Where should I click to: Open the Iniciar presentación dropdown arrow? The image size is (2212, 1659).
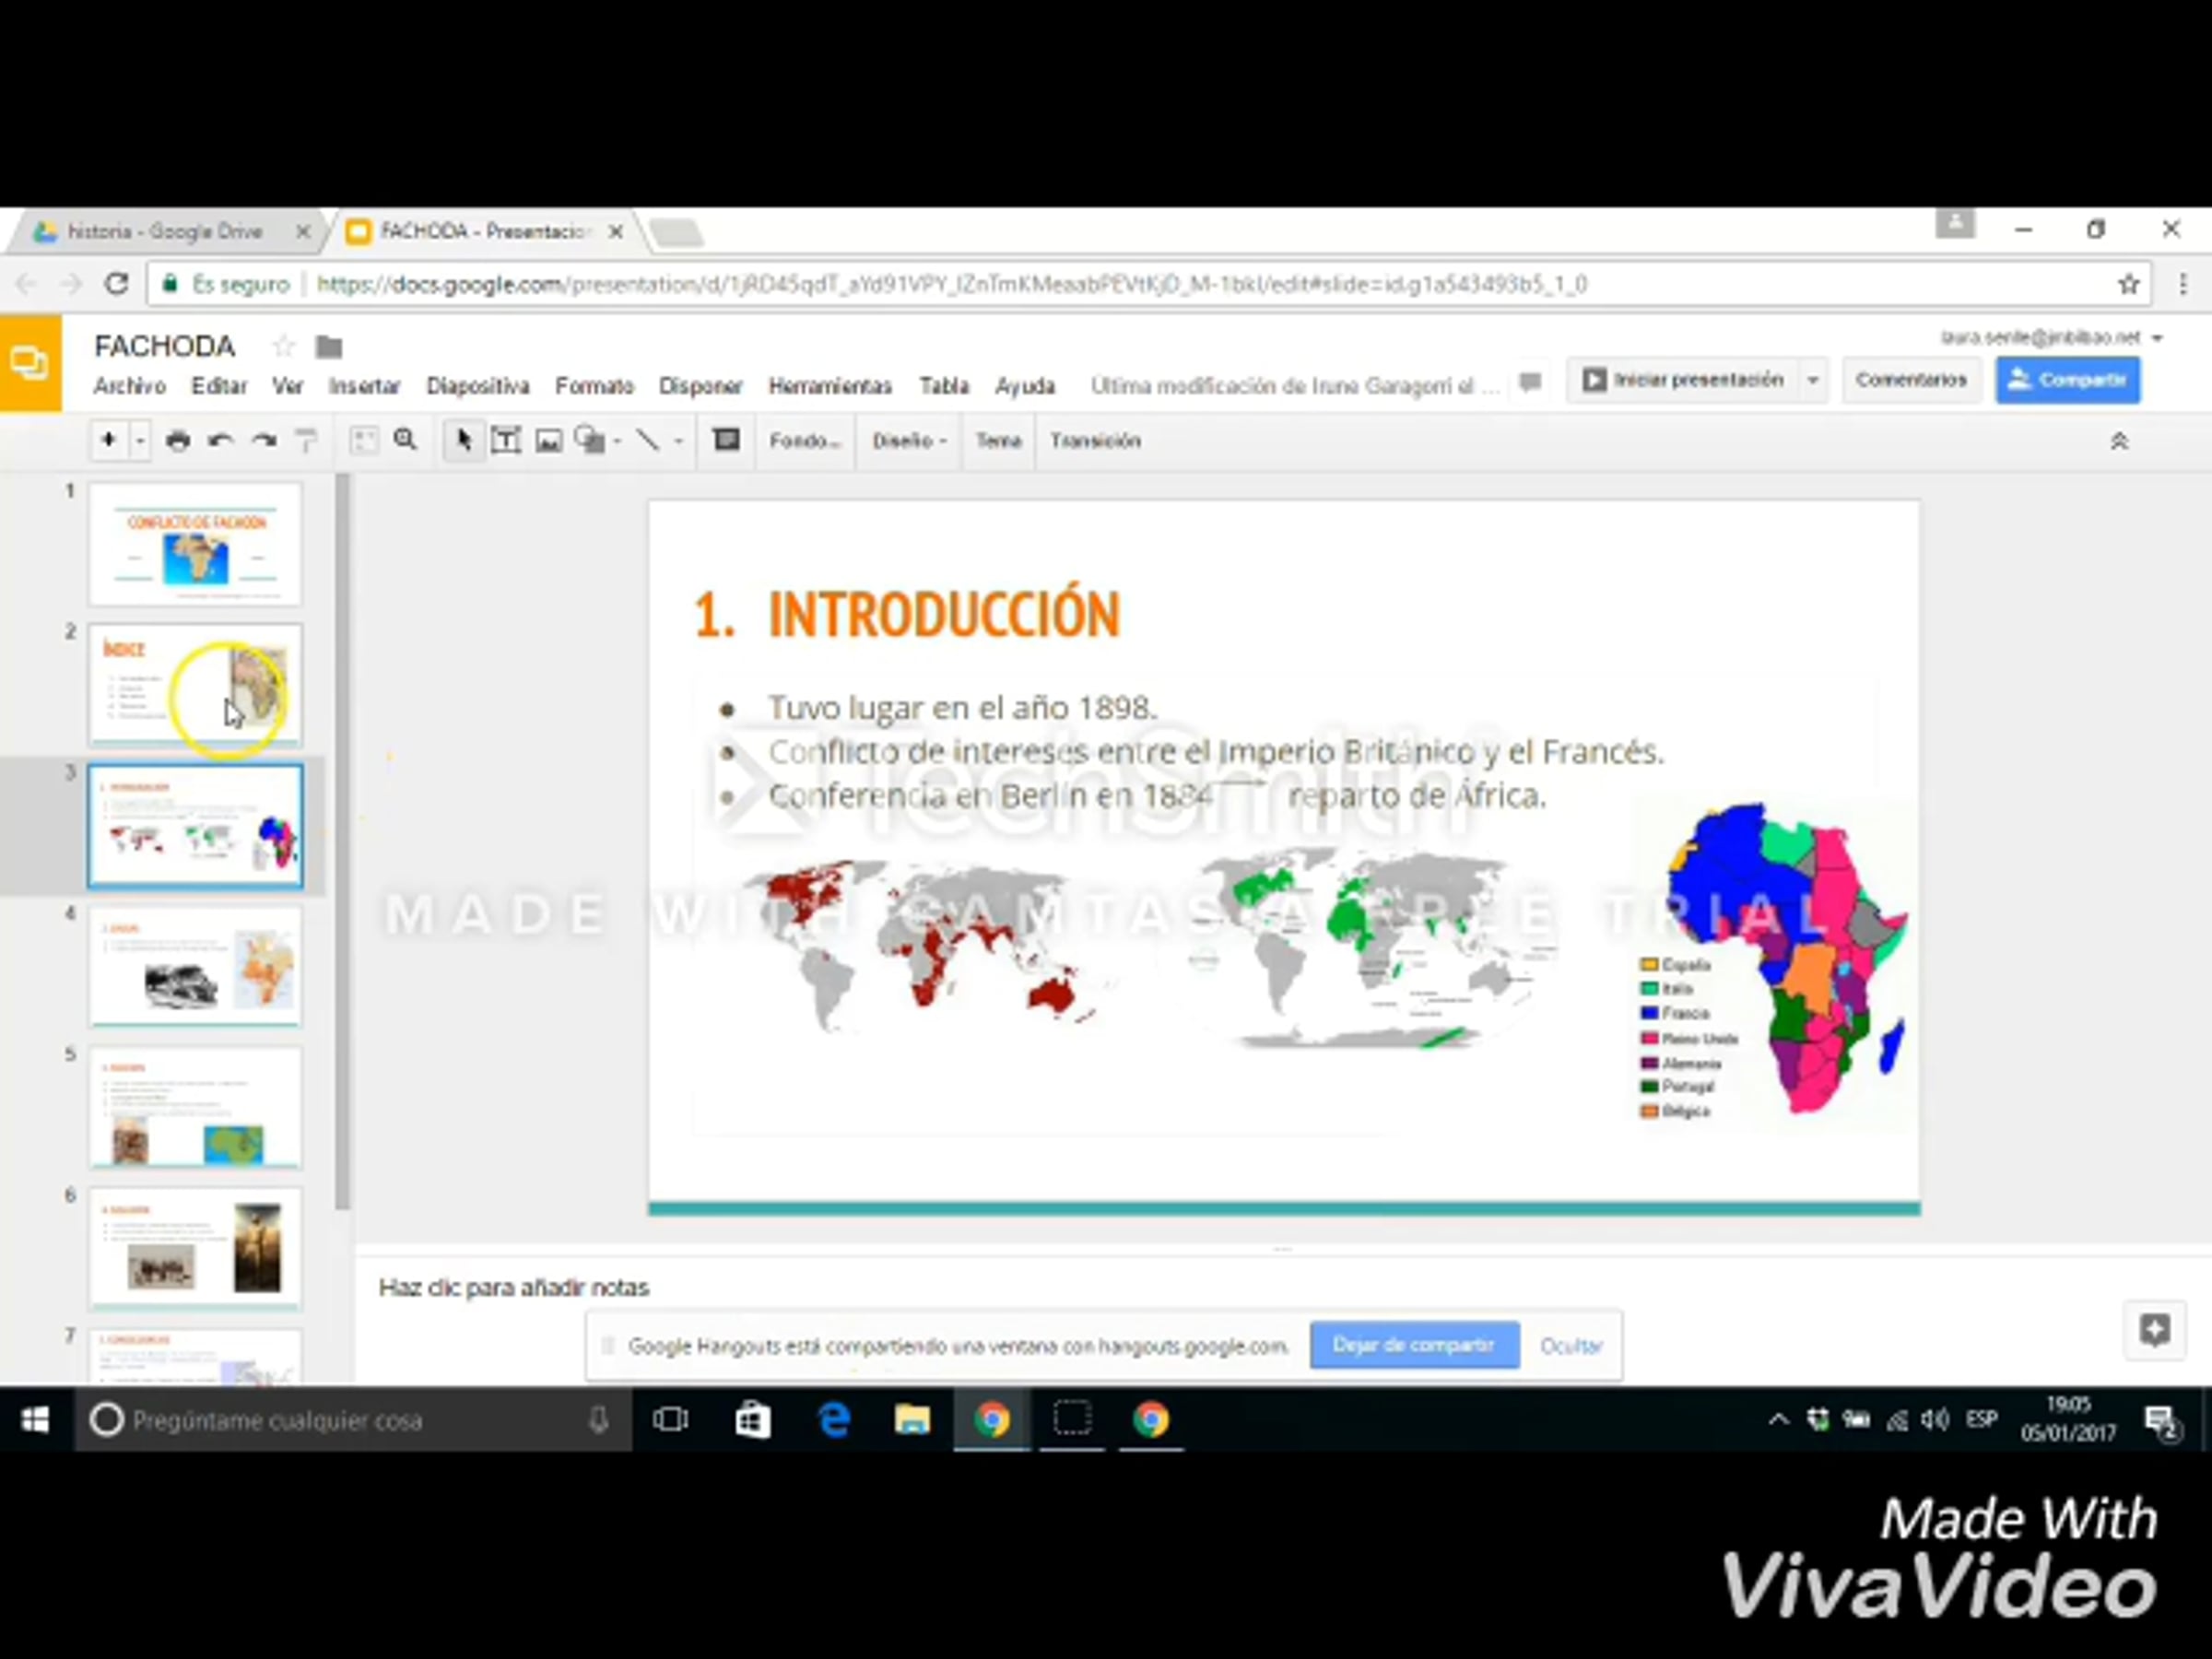point(1812,381)
